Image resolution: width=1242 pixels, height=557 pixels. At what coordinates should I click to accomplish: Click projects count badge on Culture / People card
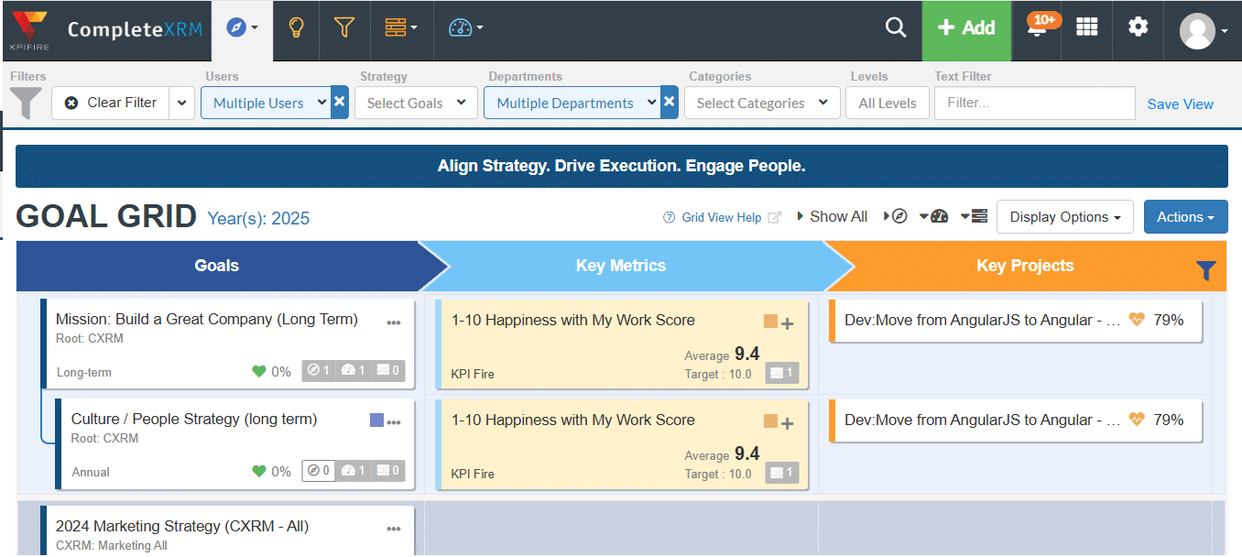(387, 471)
